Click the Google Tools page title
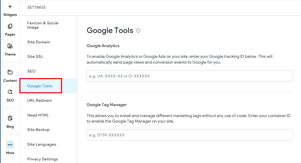The image size is (301, 163). point(110,31)
